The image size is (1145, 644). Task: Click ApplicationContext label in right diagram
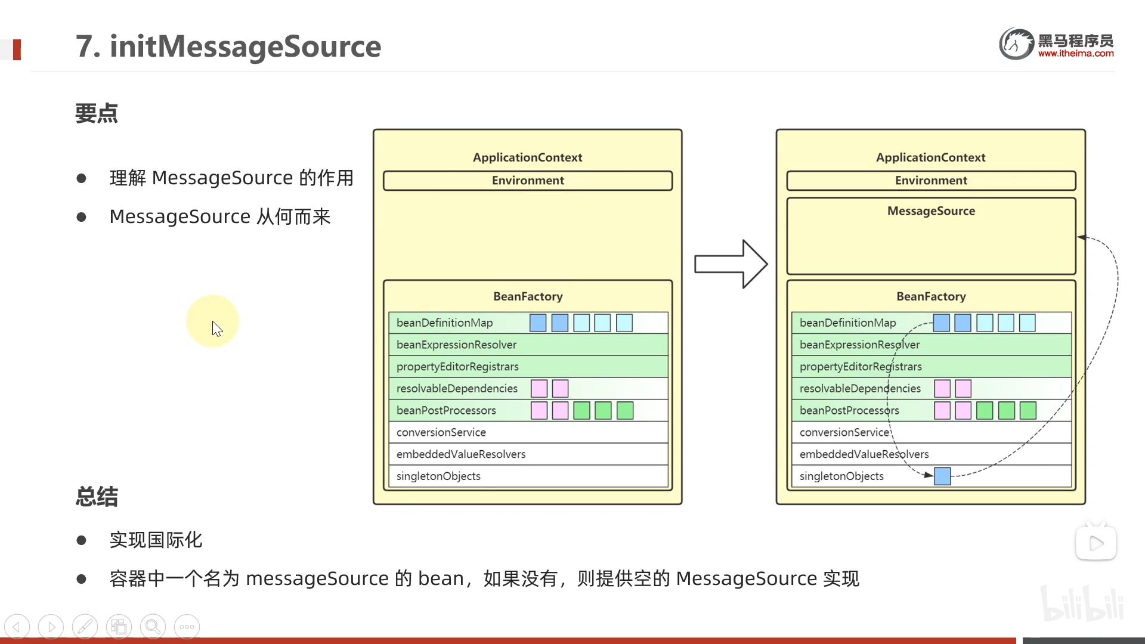point(930,157)
